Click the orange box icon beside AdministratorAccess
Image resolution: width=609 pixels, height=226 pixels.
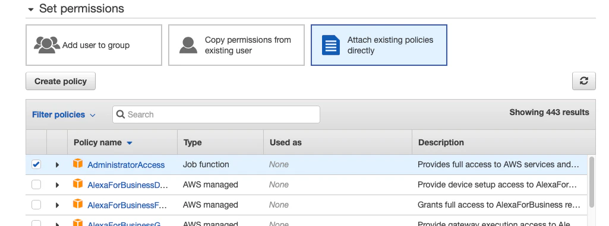pyautogui.click(x=78, y=164)
